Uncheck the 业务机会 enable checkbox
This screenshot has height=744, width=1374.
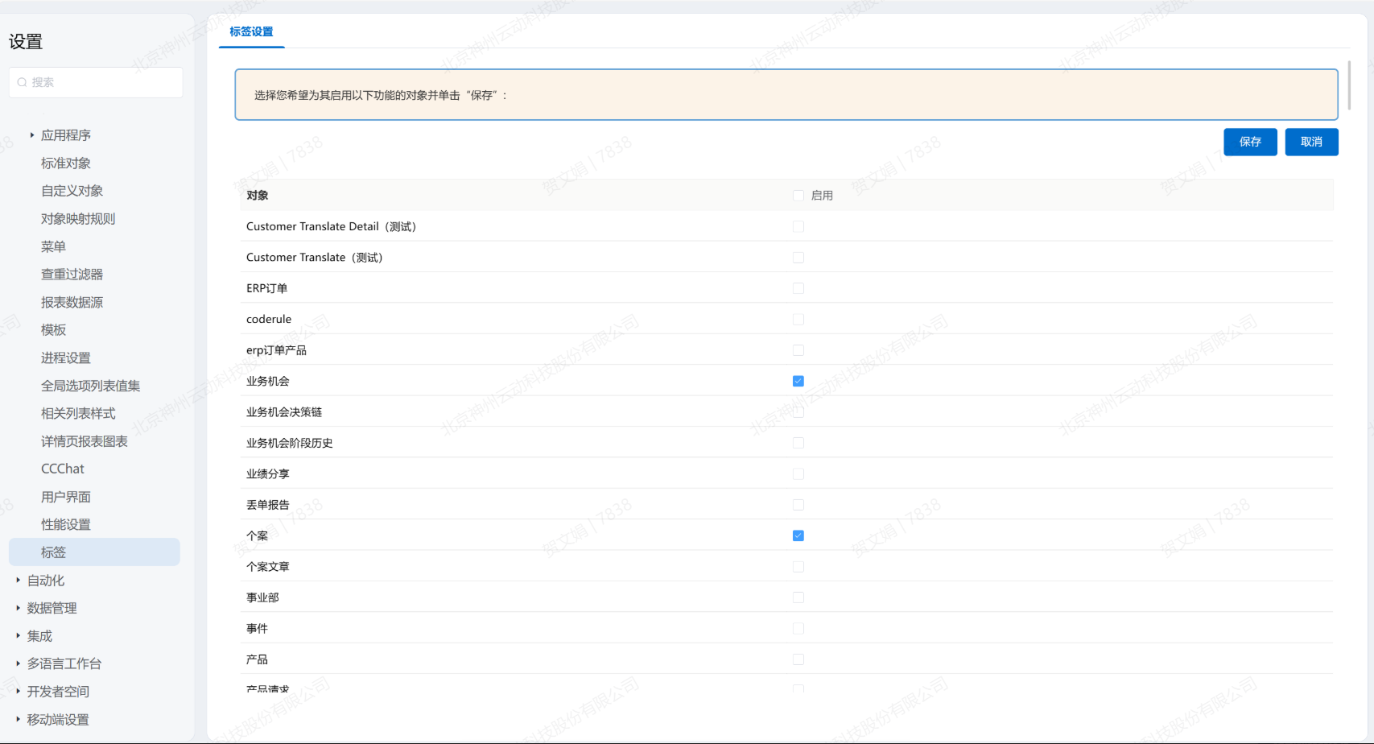pyautogui.click(x=798, y=381)
